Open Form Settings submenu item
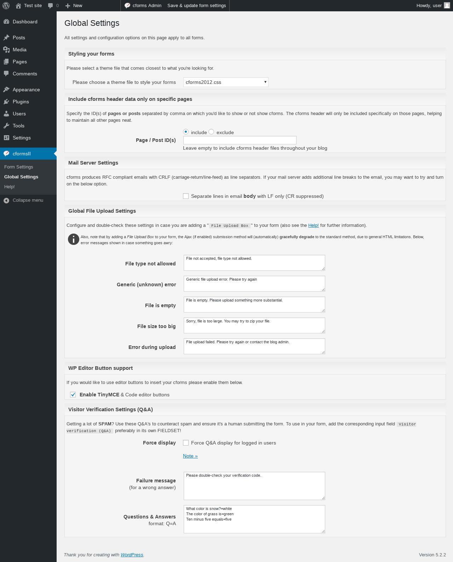This screenshot has width=453, height=562. coord(19,167)
